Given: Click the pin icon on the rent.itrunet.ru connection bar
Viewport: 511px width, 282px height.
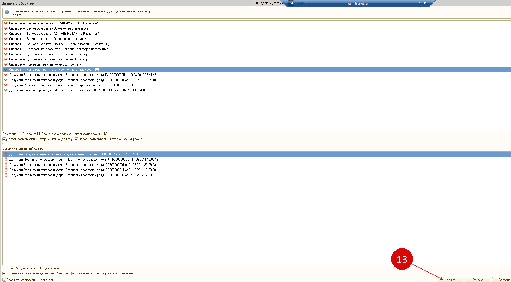Looking at the screenshot, I should tap(291, 3).
